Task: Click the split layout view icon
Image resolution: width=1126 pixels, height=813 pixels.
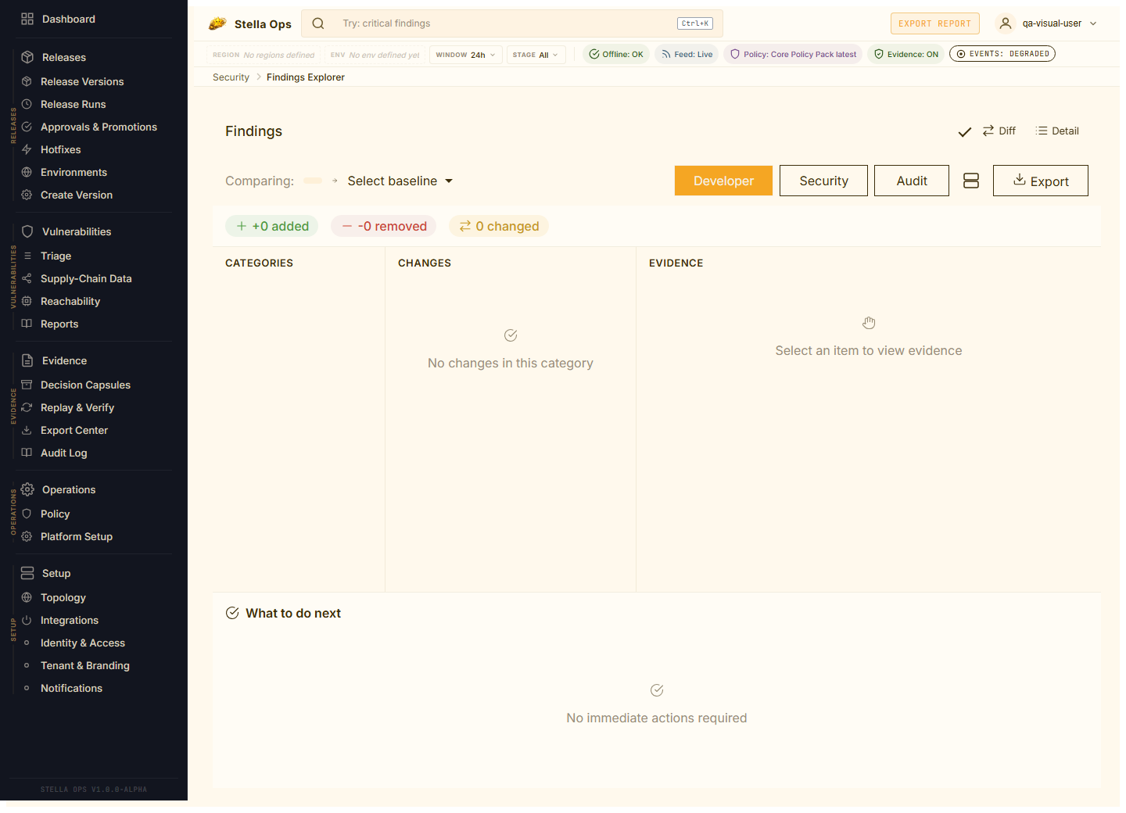Action: [970, 181]
